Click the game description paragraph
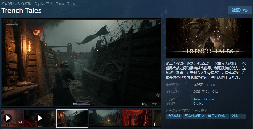253x129 pixels. click(x=206, y=70)
